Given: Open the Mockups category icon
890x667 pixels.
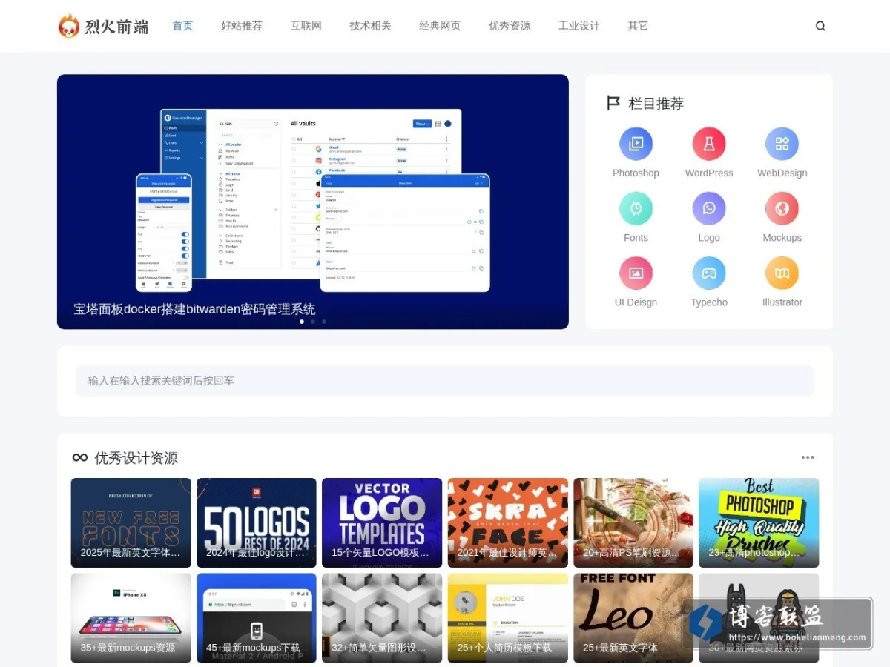Looking at the screenshot, I should tap(782, 208).
